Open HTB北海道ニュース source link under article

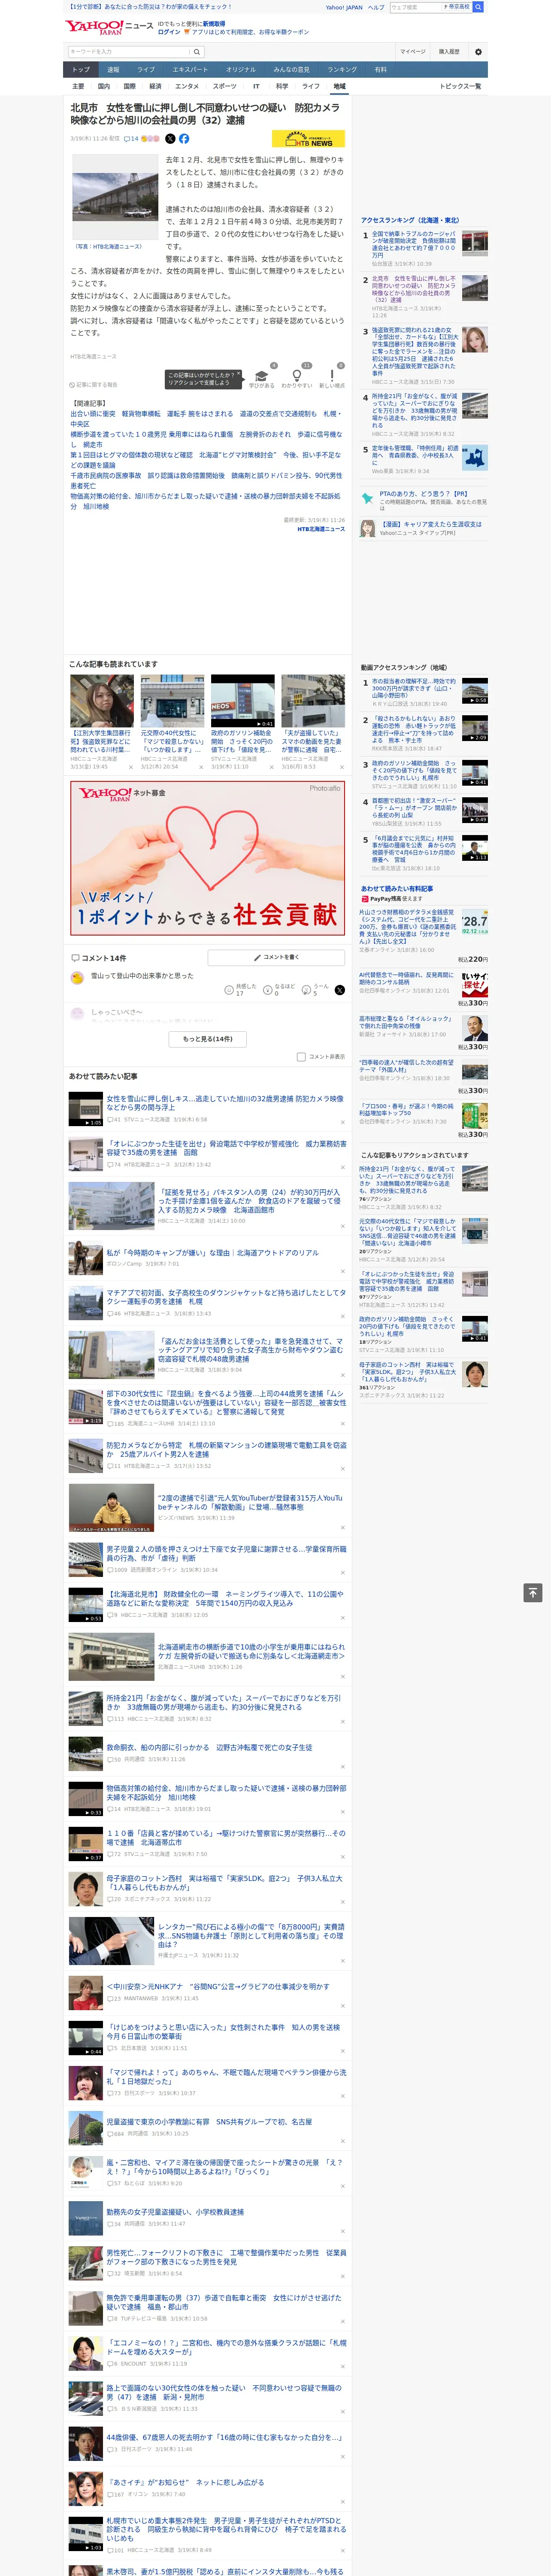pyautogui.click(x=320, y=529)
